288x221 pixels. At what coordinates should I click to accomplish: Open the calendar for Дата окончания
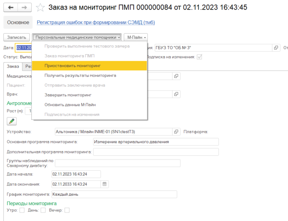point(105,184)
